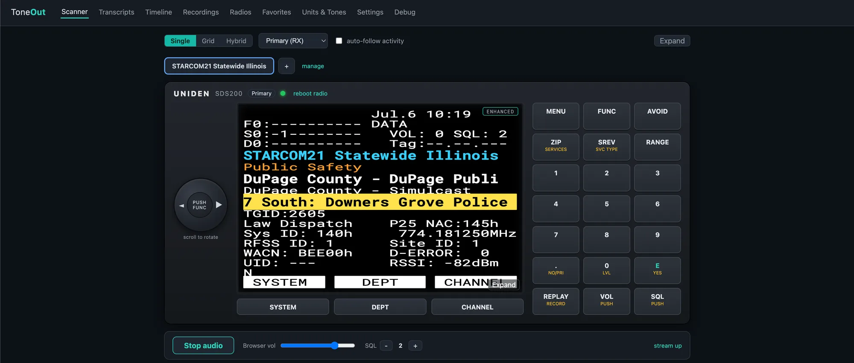Viewport: 854px width, 363px height.
Task: Click the green radio status indicator
Action: (283, 93)
